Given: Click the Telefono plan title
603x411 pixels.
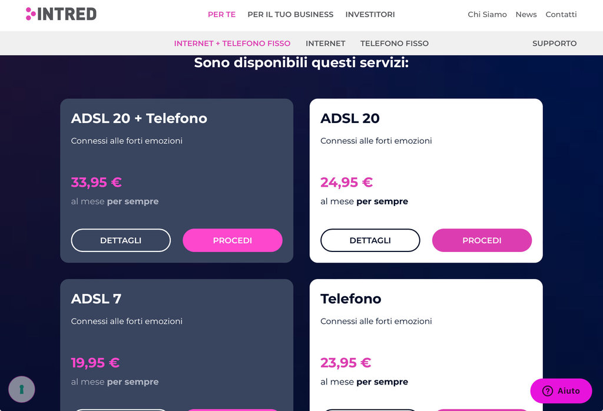Looking at the screenshot, I should [350, 299].
